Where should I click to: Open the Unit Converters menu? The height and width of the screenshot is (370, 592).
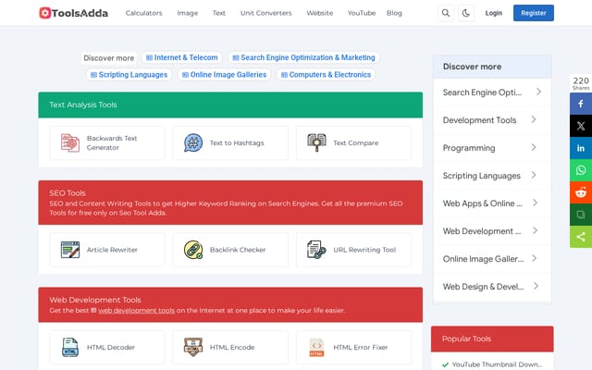coord(266,13)
